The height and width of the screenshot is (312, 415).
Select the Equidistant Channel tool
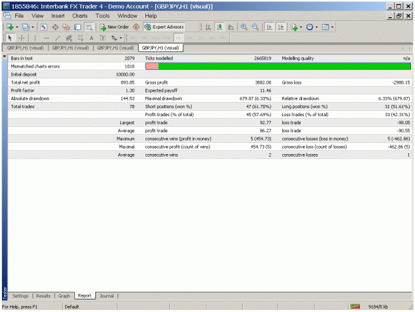(69, 38)
